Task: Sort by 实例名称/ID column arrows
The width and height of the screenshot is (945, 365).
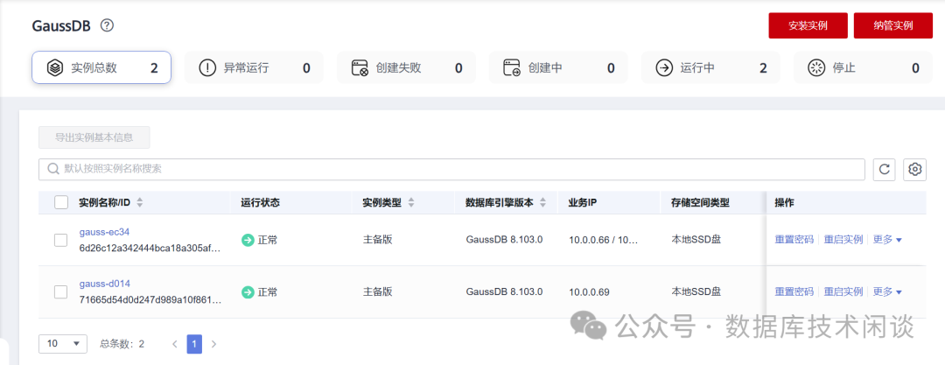Action: (140, 203)
